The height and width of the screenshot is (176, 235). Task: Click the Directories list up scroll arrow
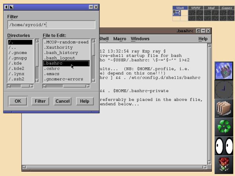tap(37, 41)
